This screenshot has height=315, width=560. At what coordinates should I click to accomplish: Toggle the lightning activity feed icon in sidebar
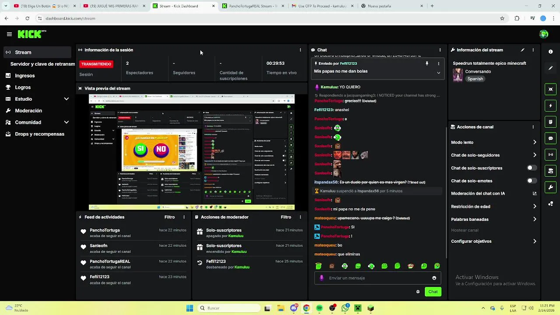click(x=550, y=105)
